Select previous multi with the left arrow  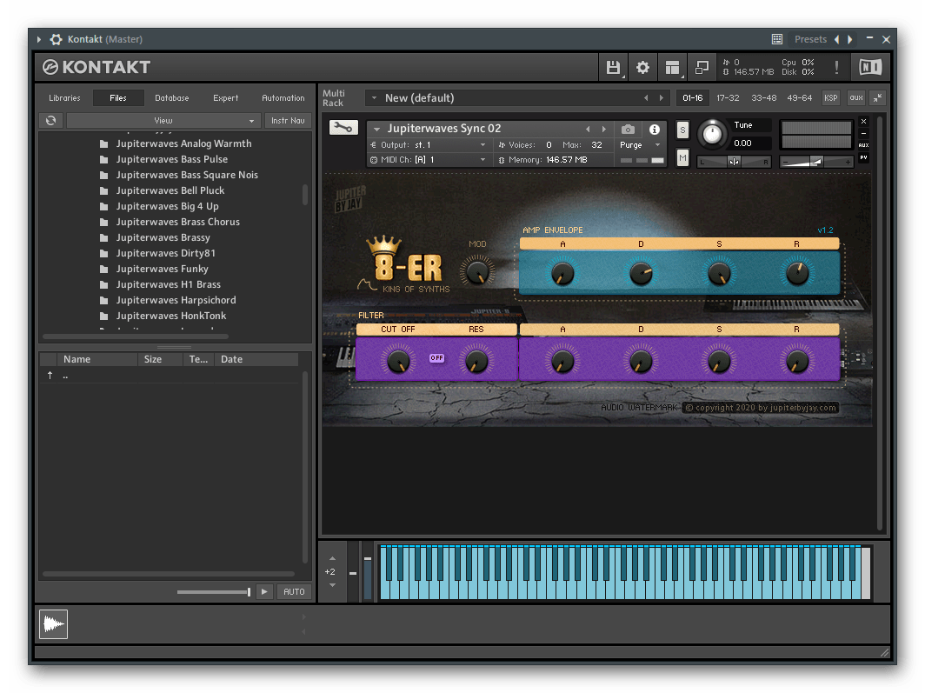tap(646, 98)
